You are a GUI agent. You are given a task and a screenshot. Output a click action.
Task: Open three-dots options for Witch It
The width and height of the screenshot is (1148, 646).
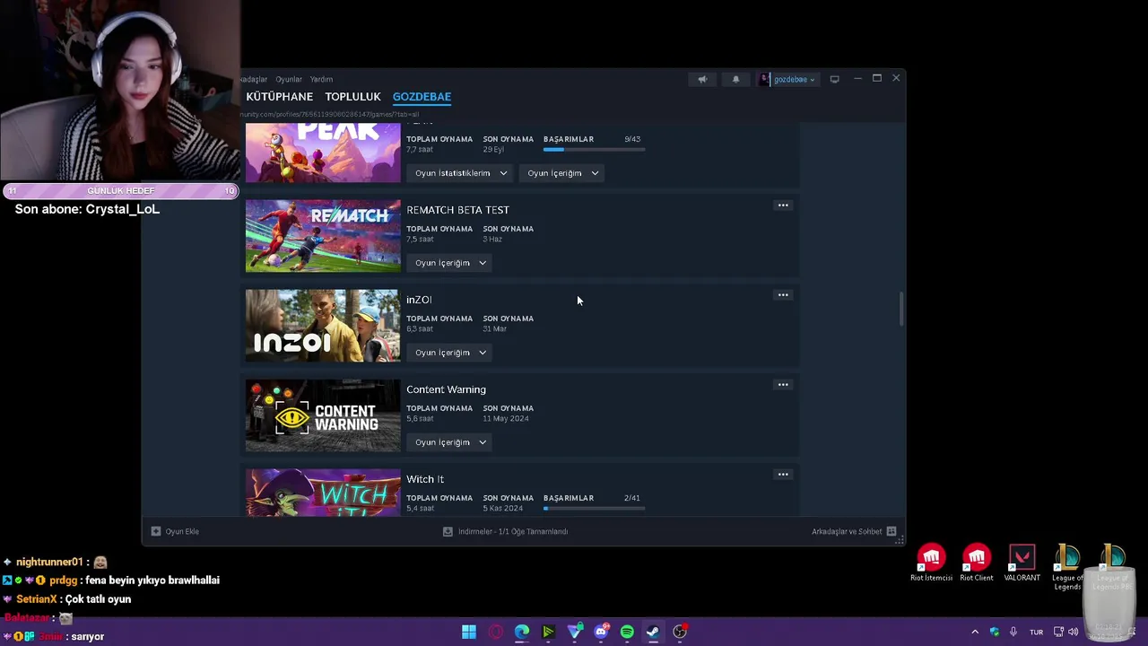coord(783,475)
